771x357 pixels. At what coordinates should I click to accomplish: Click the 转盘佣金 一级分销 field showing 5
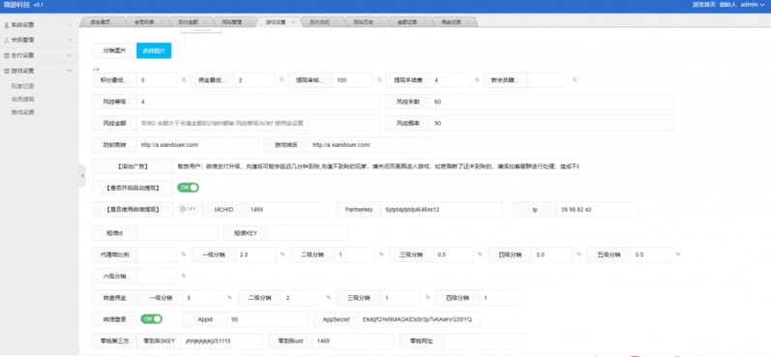pyautogui.click(x=203, y=298)
